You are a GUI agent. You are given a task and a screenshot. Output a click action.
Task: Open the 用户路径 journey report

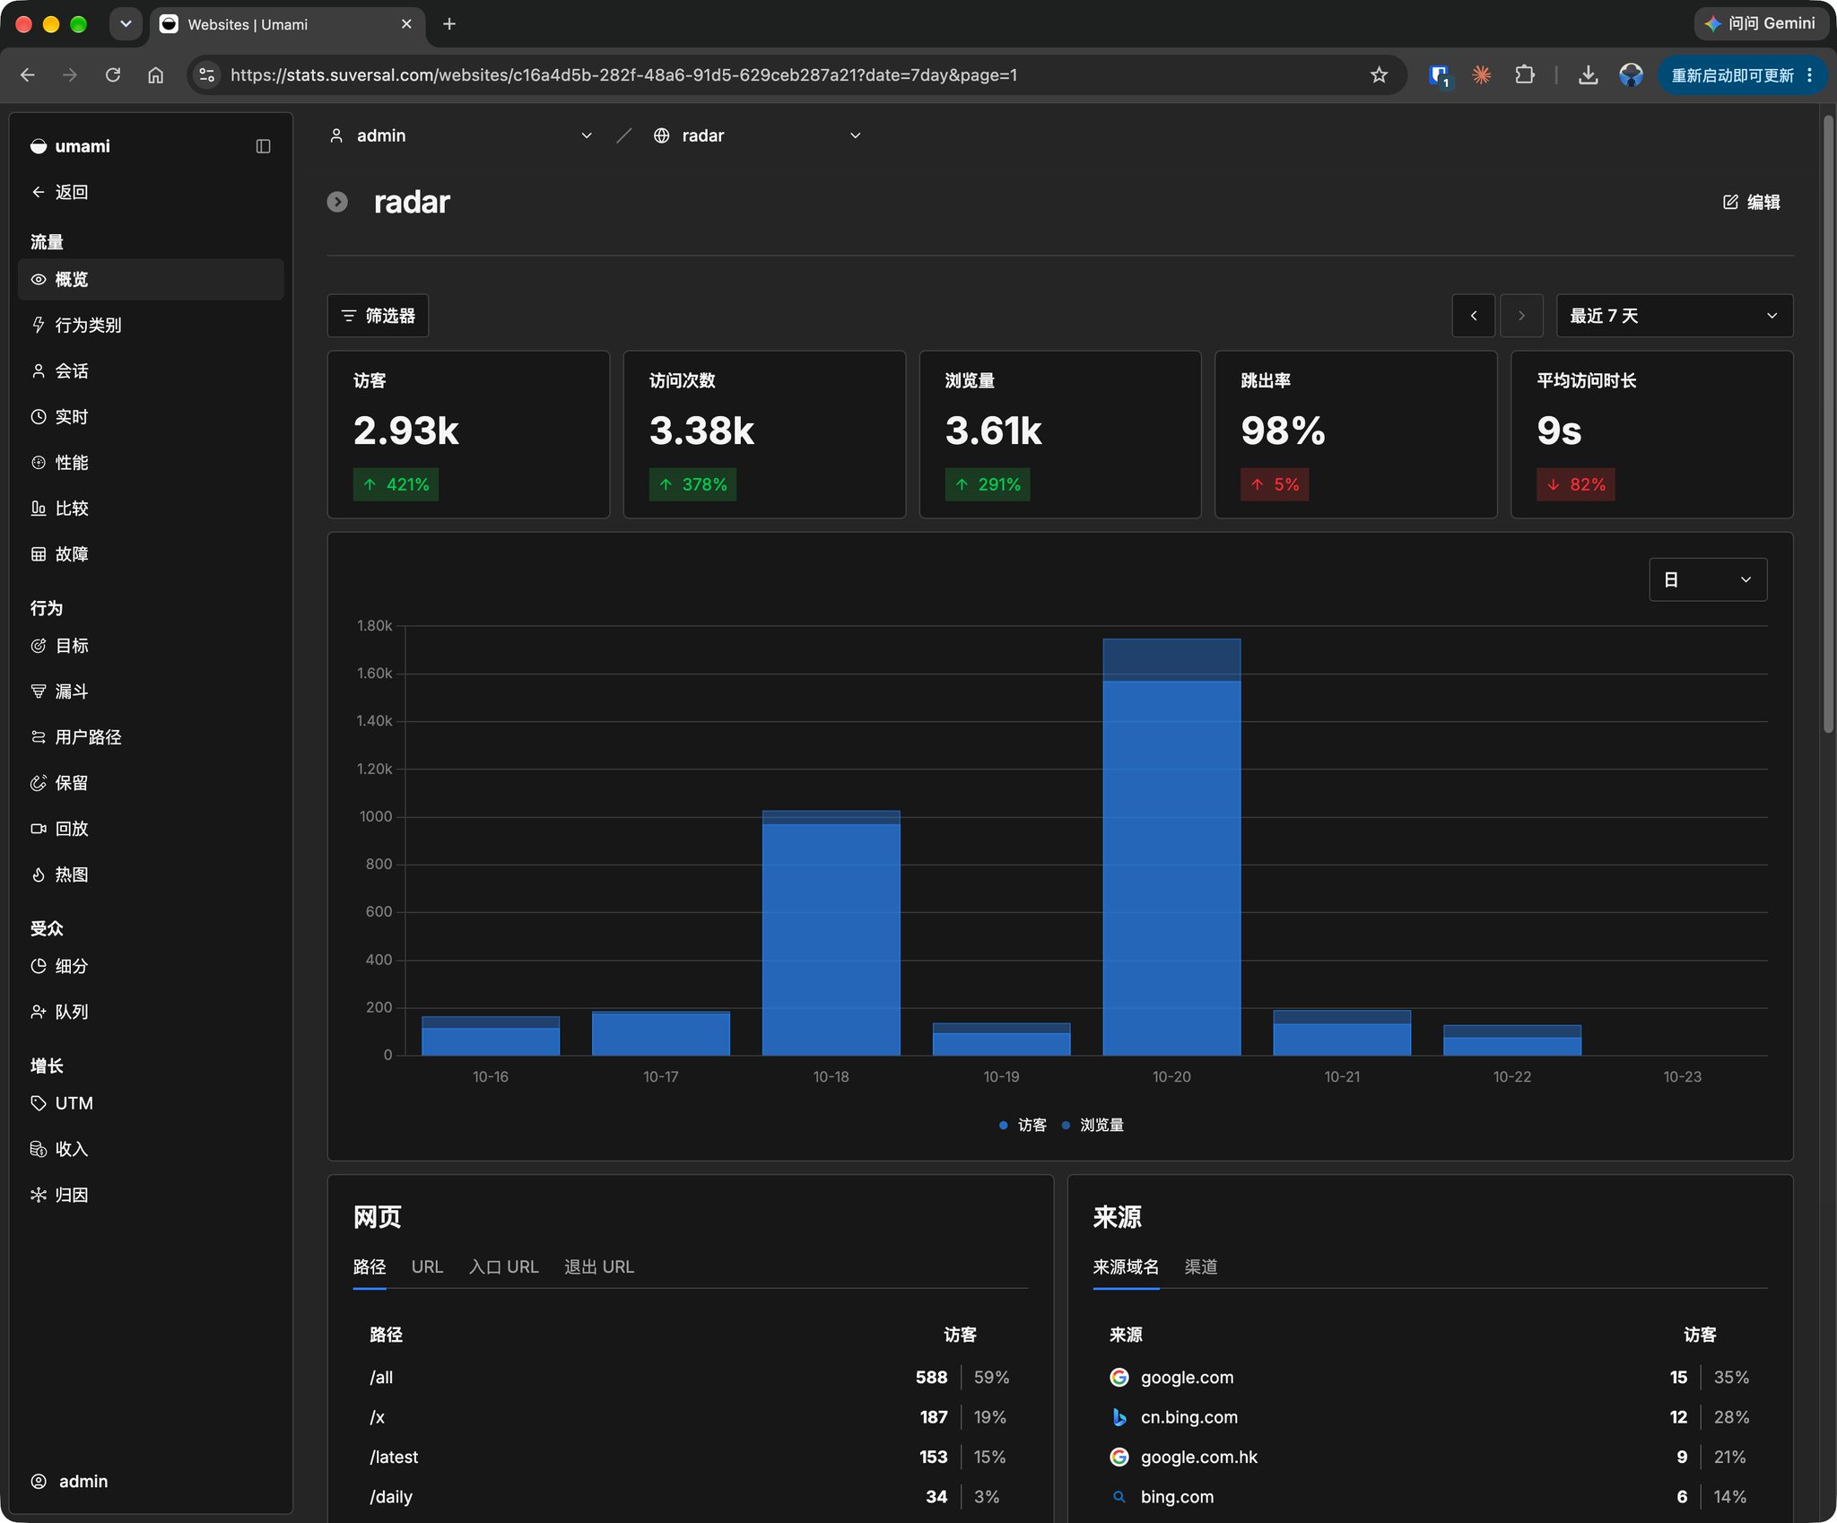point(151,737)
